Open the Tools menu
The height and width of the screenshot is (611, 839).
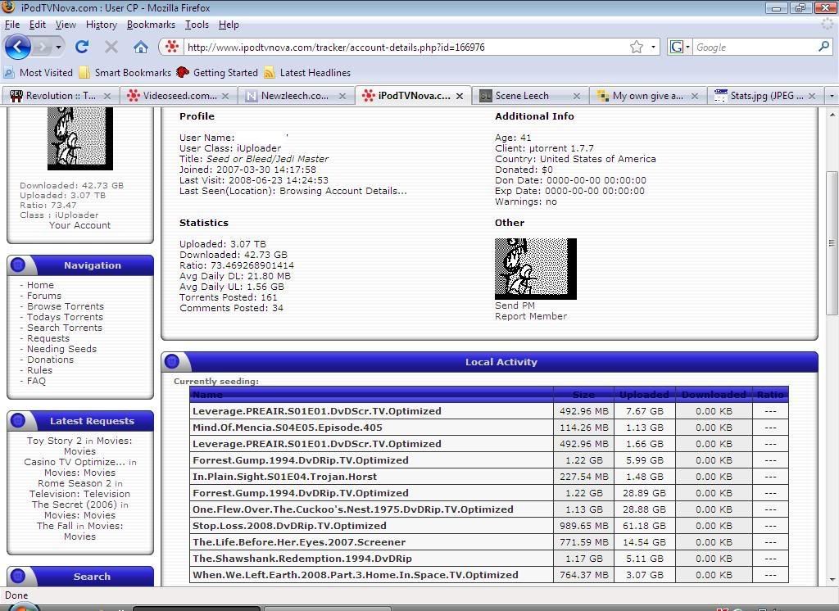197,25
